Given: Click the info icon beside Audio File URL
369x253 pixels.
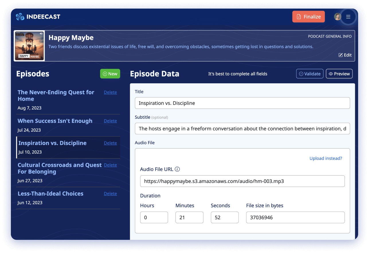Looking at the screenshot, I should pos(177,169).
